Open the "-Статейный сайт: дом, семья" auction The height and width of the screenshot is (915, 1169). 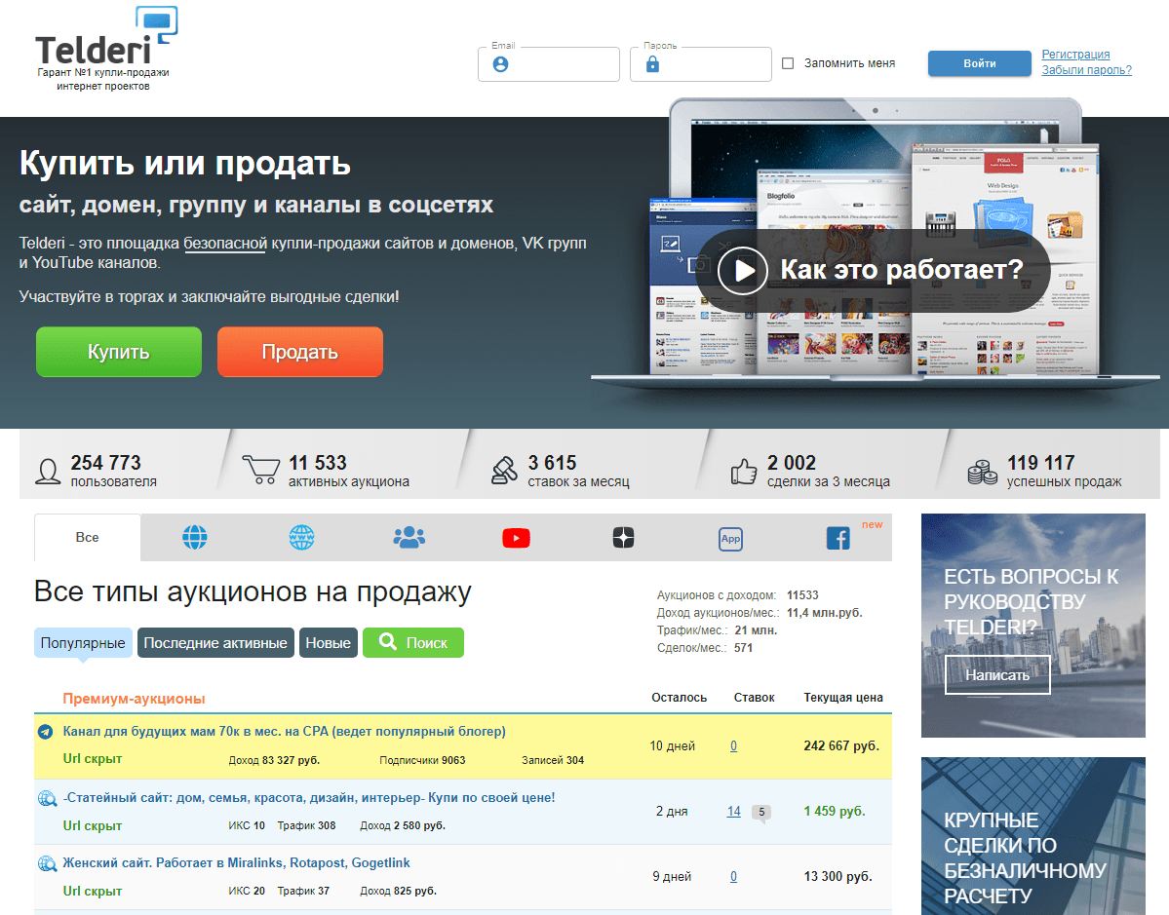point(309,798)
